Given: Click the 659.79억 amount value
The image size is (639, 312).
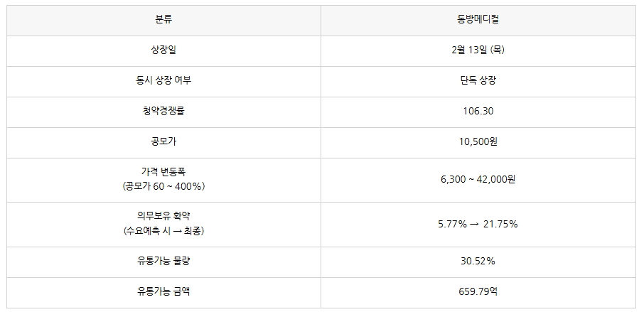Looking at the screenshot, I should [478, 291].
